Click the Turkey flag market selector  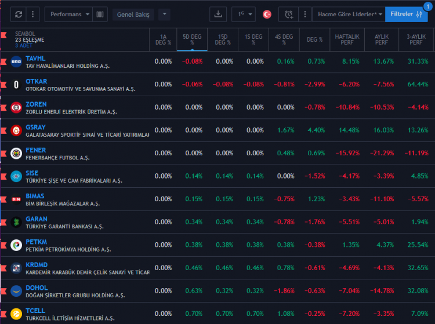coord(267,14)
